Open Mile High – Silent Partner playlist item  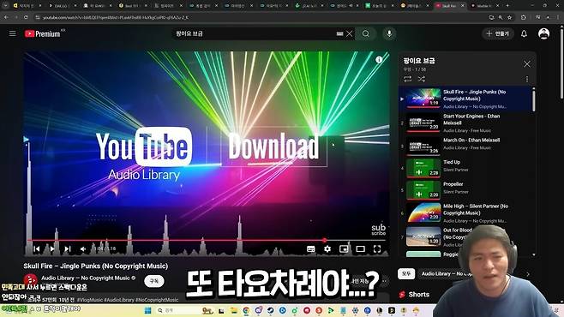click(468, 212)
